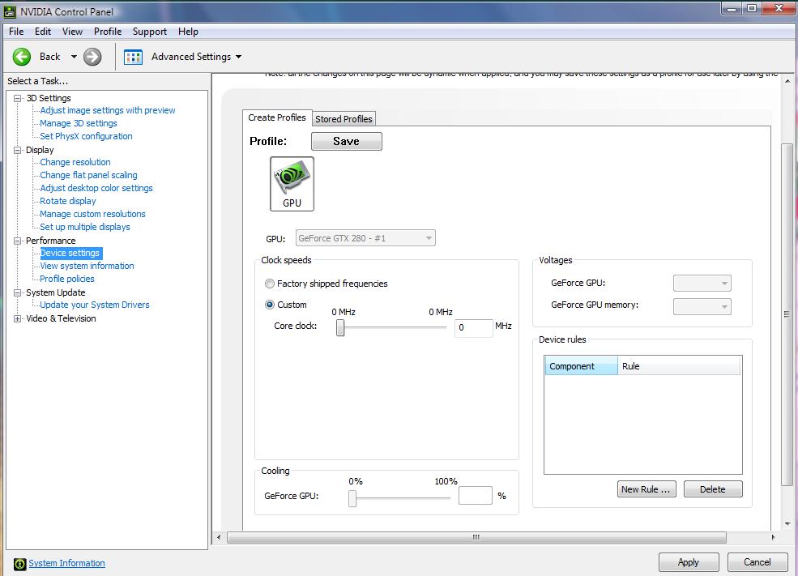Viewport: 798px width, 576px height.
Task: Click the GeForce GPU cooling slider thumb
Action: pyautogui.click(x=352, y=498)
